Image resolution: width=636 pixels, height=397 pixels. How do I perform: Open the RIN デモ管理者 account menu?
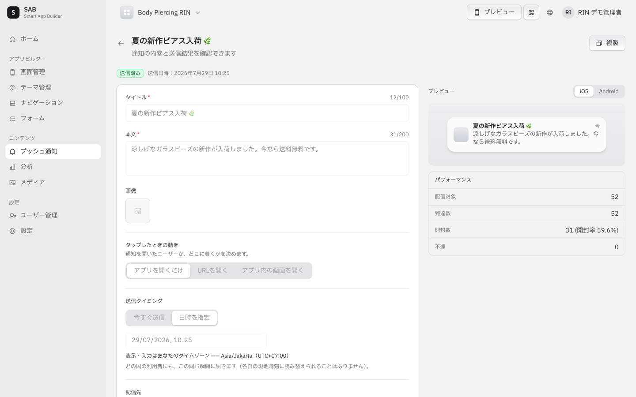pos(592,12)
